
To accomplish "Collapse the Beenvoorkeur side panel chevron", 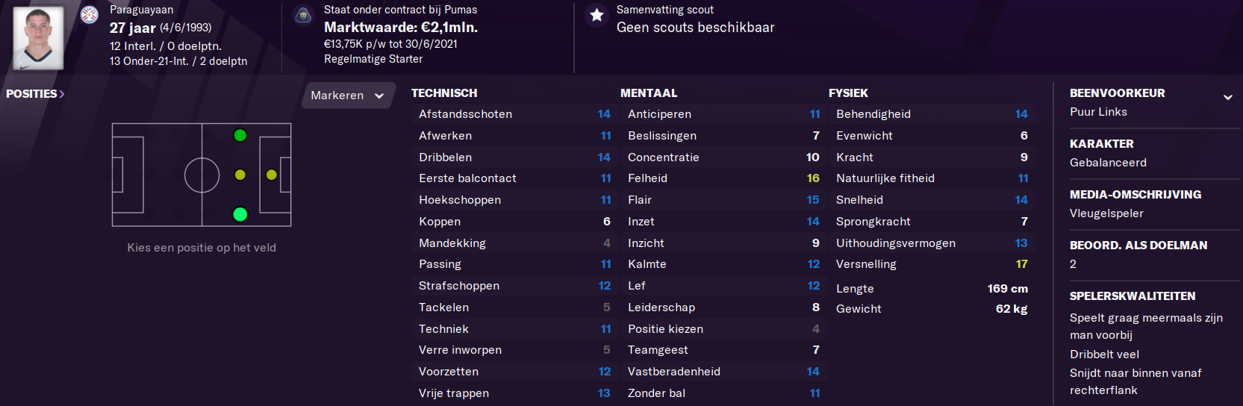I will coord(1227,97).
